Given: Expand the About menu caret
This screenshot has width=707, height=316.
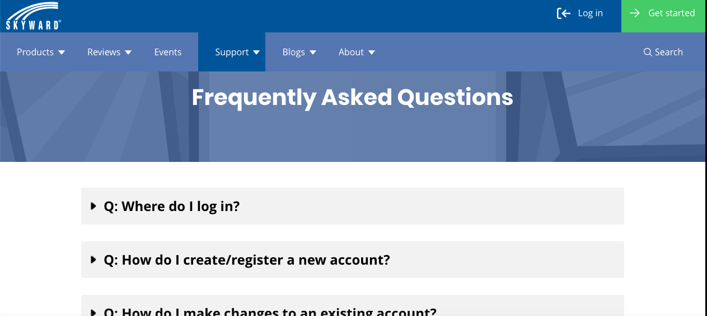Looking at the screenshot, I should coord(372,52).
